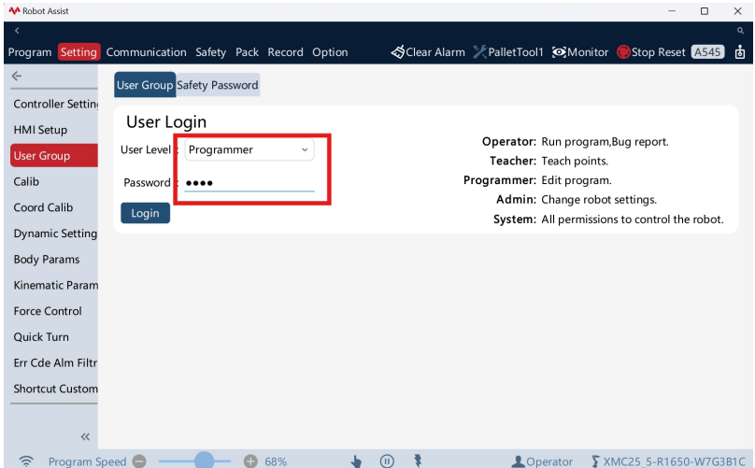The height and width of the screenshot is (468, 755).
Task: Select Controller Setting in sidebar
Action: click(x=54, y=104)
